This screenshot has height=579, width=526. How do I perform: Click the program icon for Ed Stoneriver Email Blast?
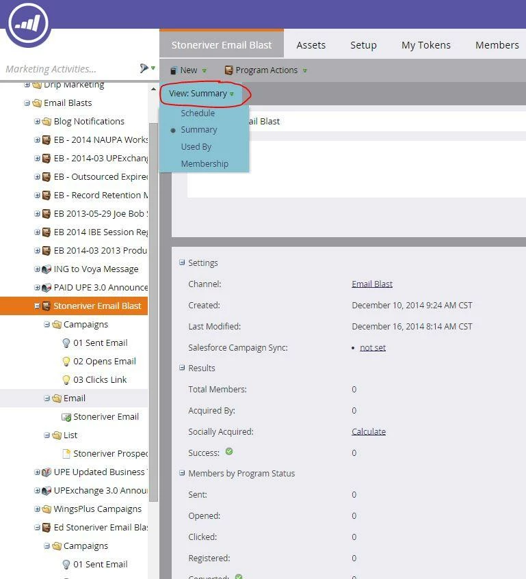click(47, 528)
